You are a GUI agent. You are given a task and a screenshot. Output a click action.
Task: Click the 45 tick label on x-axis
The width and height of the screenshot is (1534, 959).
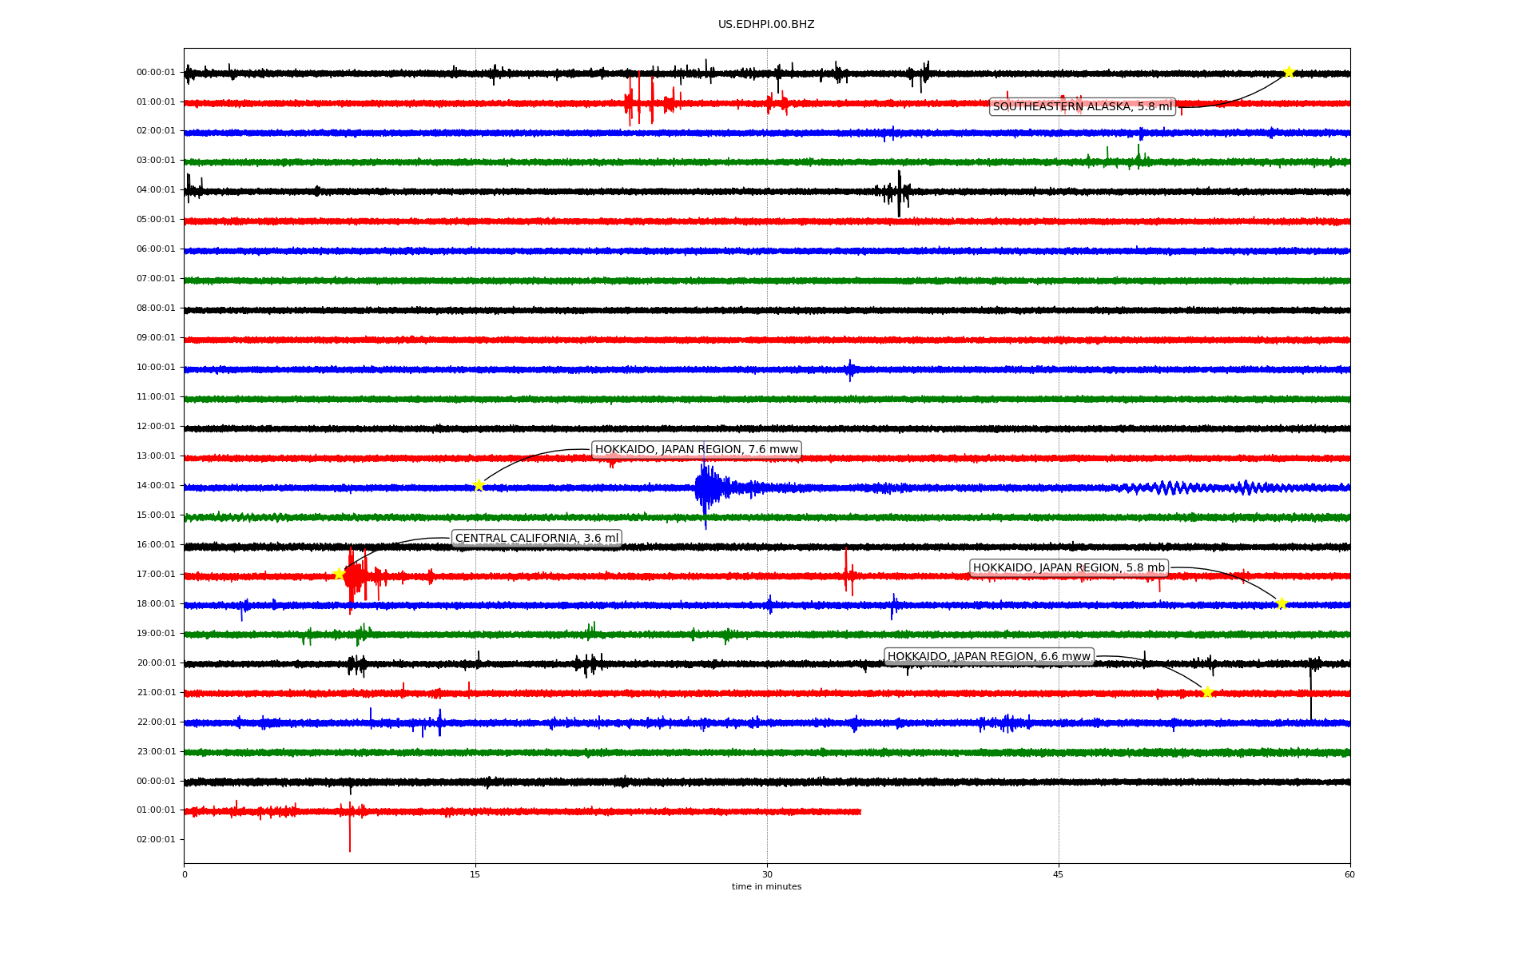(x=1059, y=874)
